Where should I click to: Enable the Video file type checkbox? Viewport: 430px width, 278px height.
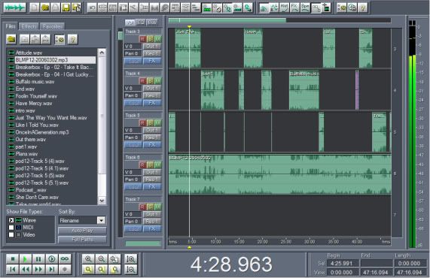coord(11,234)
